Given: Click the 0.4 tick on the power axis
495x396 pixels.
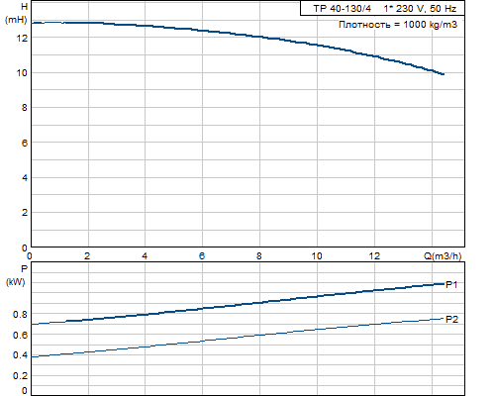Looking at the screenshot, I should 20,355.
